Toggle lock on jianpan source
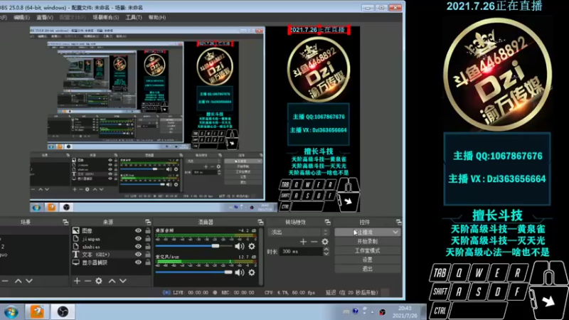This screenshot has height=320, width=569. pyautogui.click(x=148, y=238)
